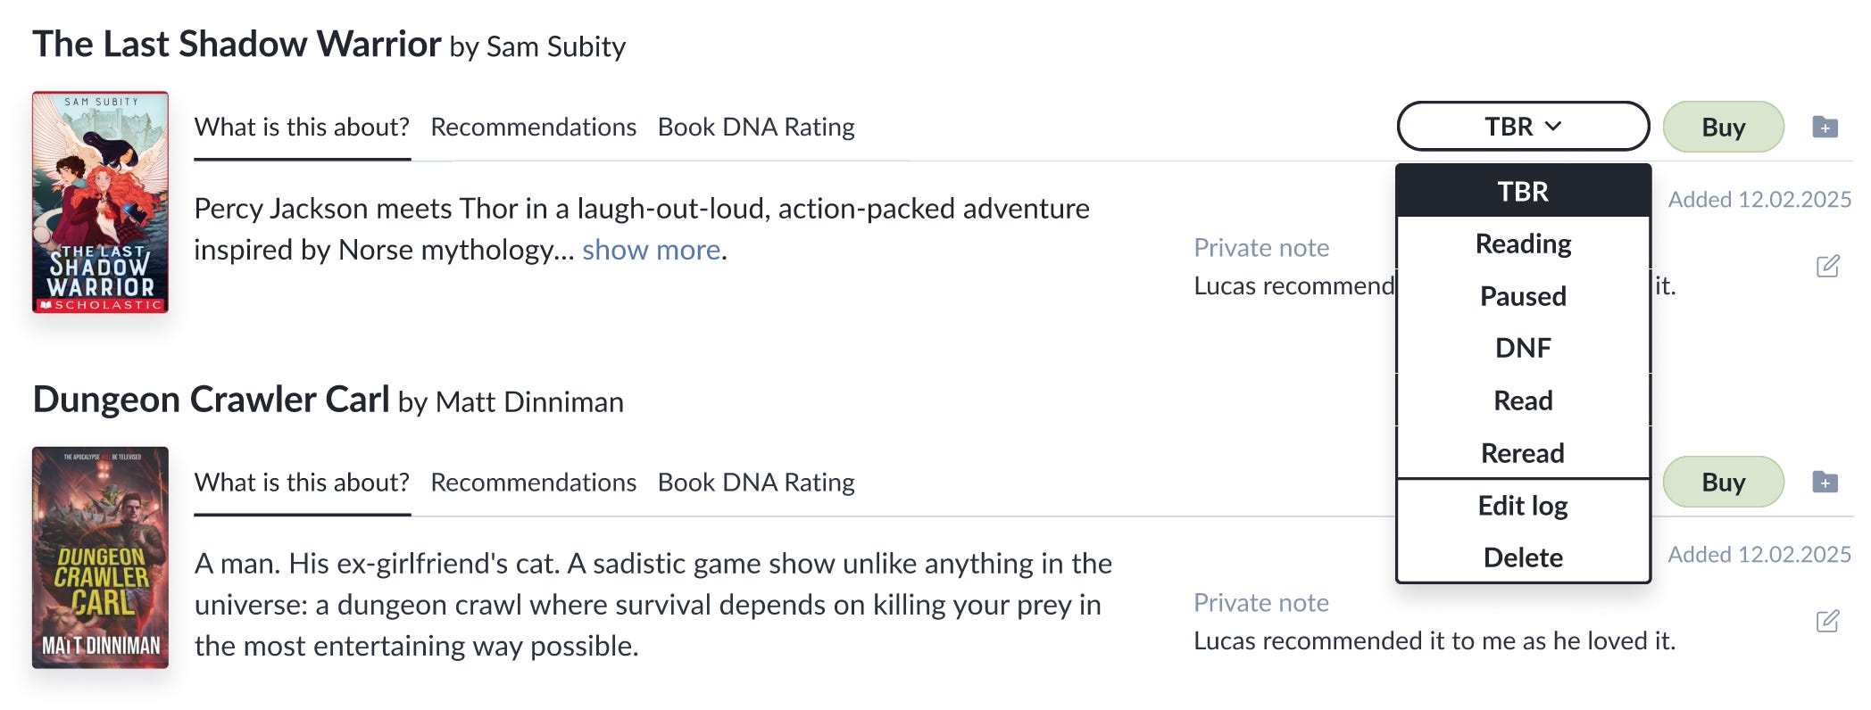Open Edit log from dropdown
Screen dimensions: 1871x710
pyautogui.click(x=1522, y=506)
